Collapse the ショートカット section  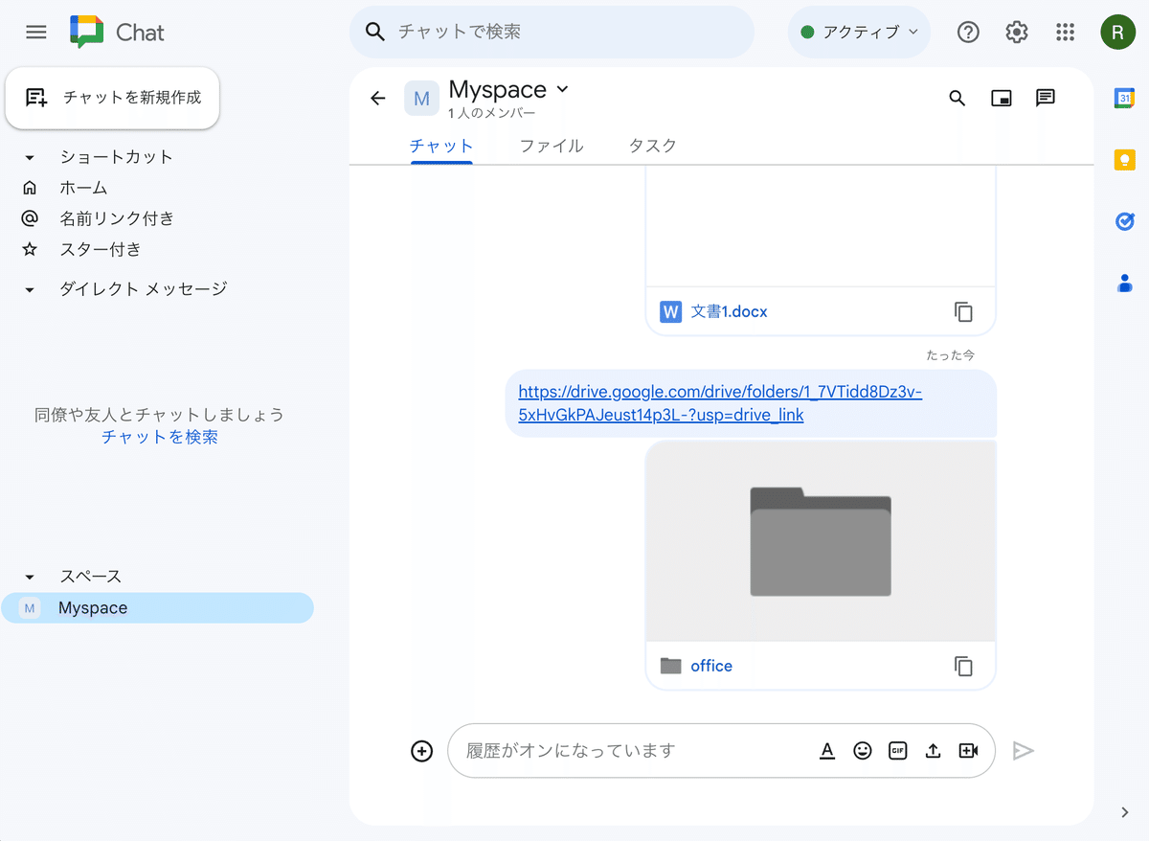(x=30, y=157)
